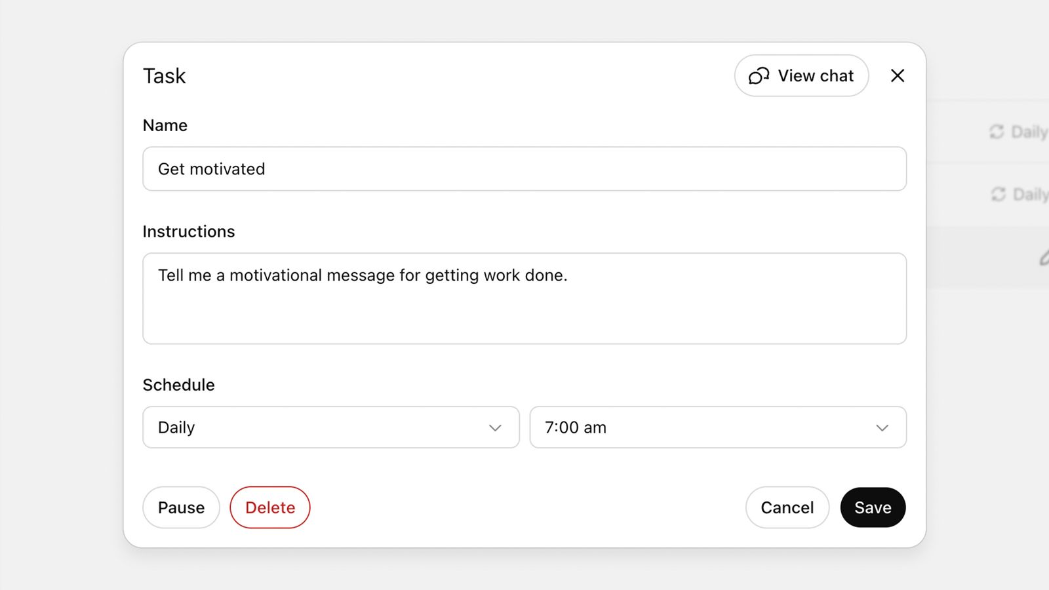Click the repeat icon on the first Daily row

click(x=997, y=132)
